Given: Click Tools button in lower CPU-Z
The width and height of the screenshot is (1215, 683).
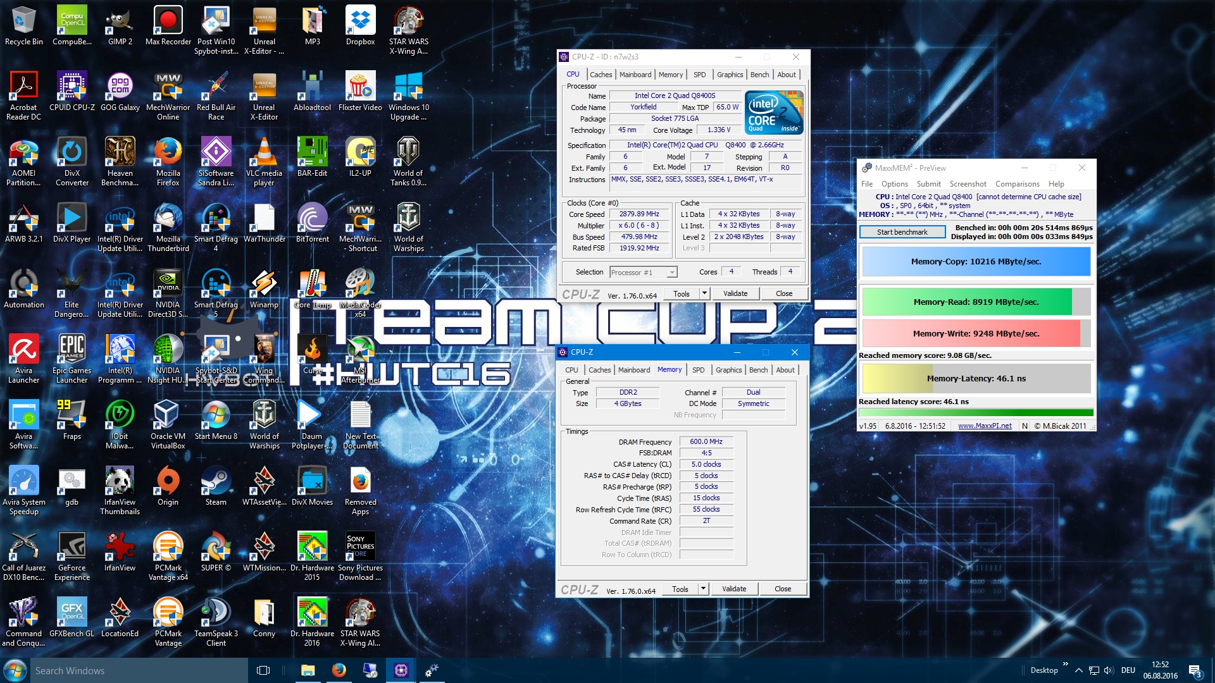Looking at the screenshot, I should coord(680,589).
